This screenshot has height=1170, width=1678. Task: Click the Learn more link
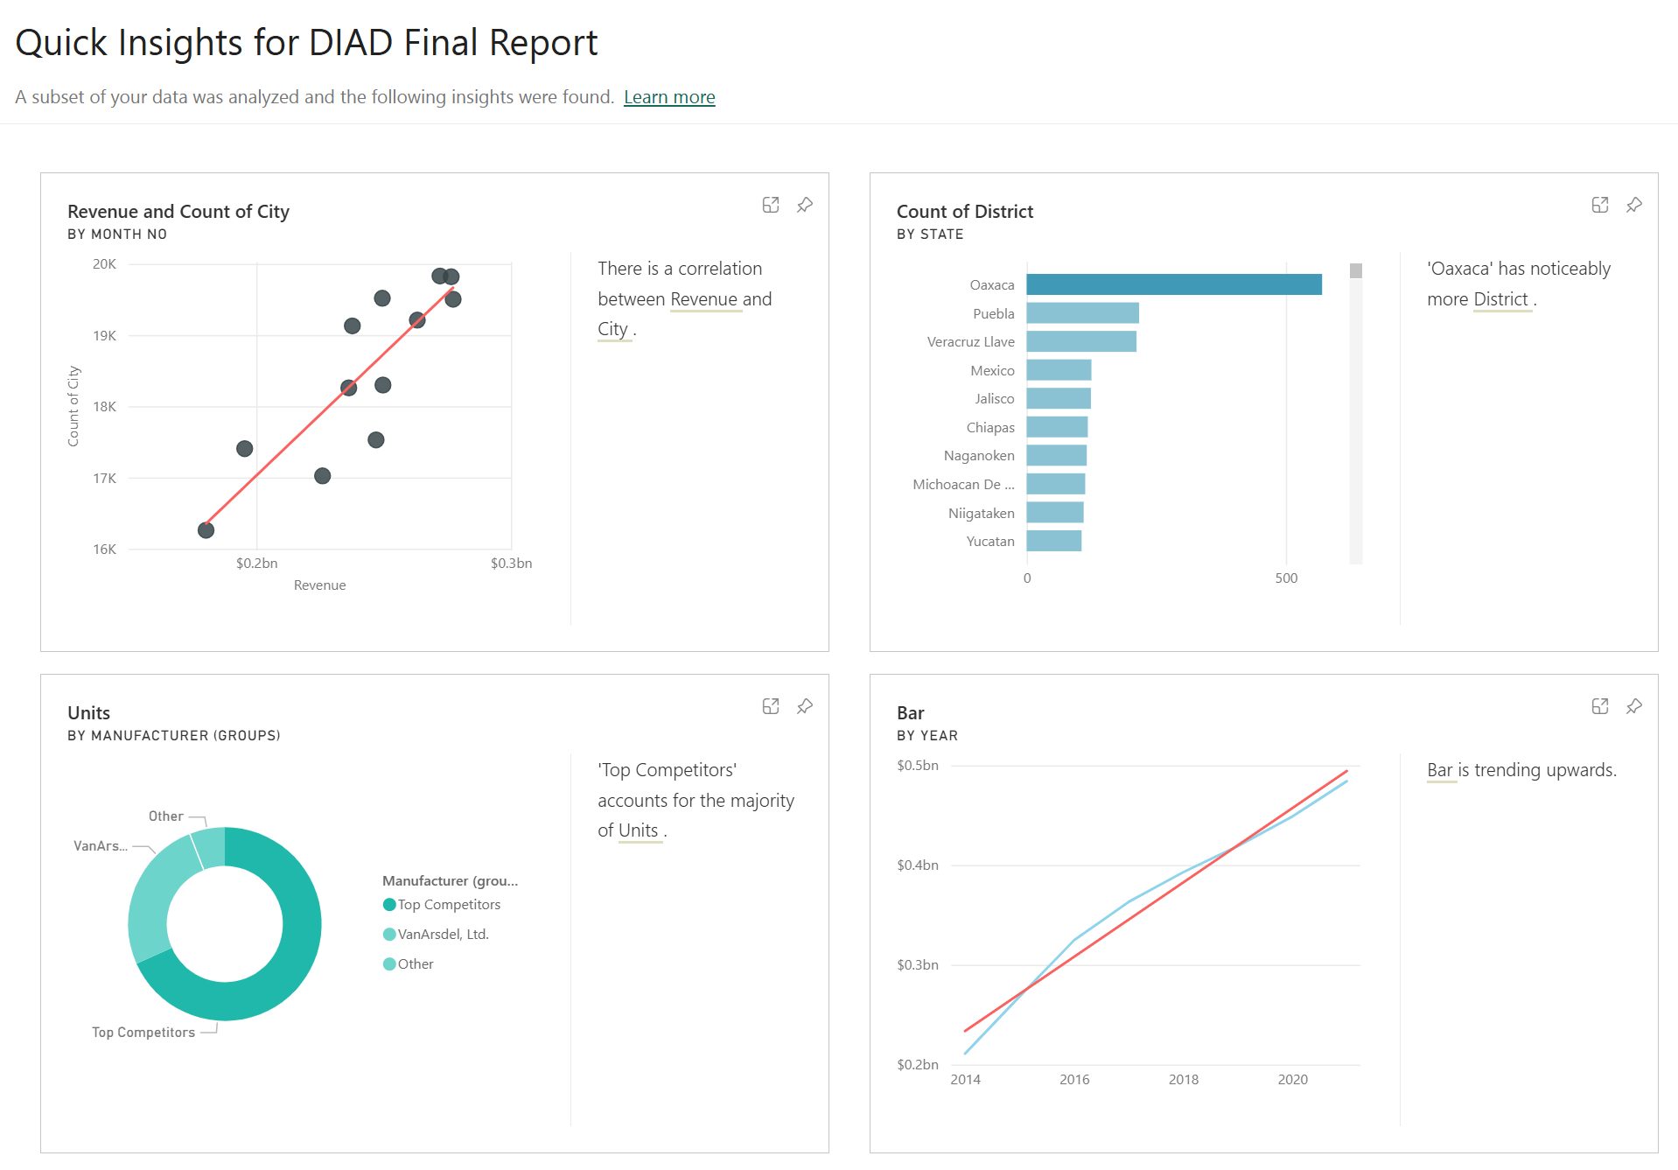[x=669, y=97]
